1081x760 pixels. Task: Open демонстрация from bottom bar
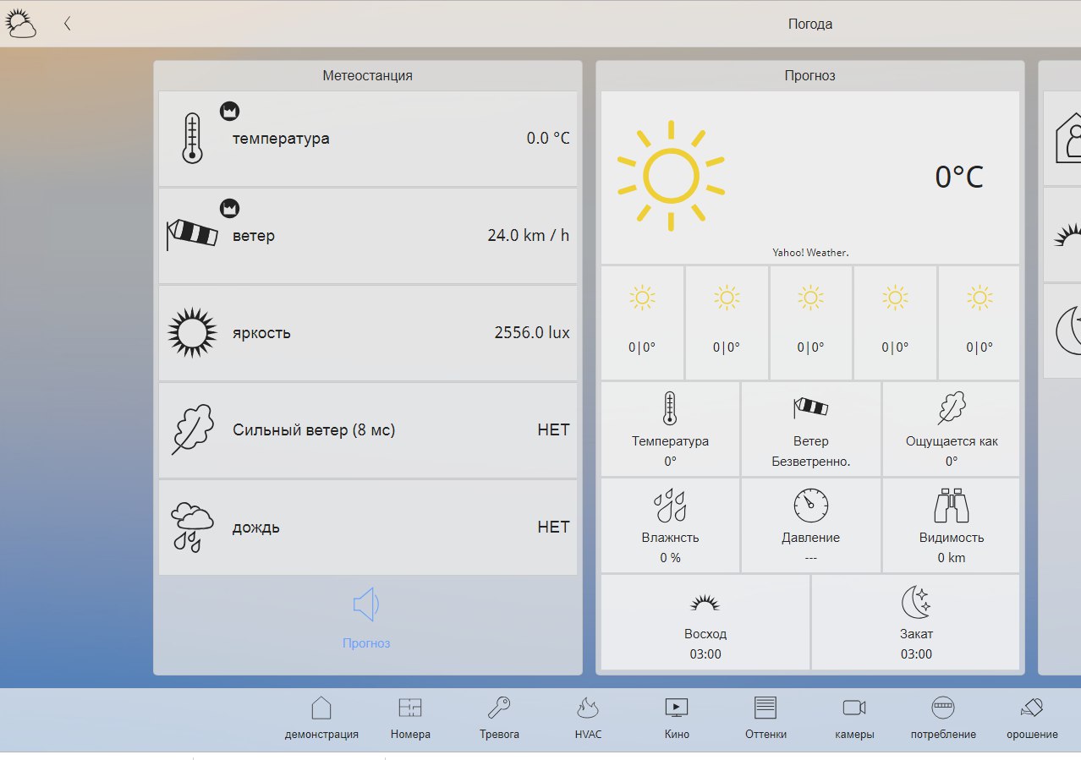tap(321, 719)
